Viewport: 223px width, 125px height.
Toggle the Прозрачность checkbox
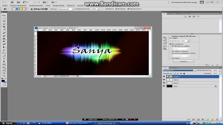coord(128,9)
